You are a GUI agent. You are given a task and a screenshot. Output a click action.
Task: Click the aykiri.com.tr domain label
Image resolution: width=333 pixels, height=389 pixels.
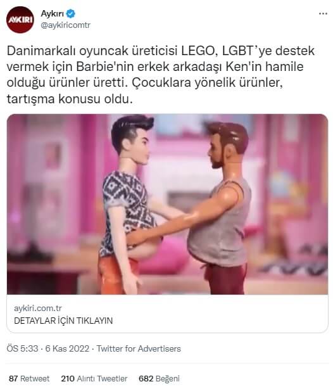[x=38, y=308]
